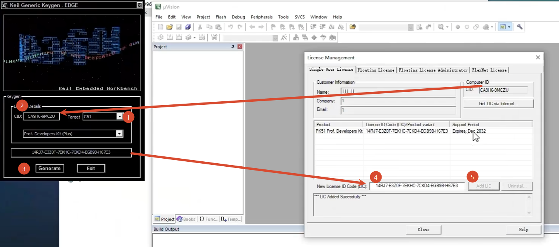
Task: Open the Target C51 dropdown in keygen
Action: [x=119, y=117]
